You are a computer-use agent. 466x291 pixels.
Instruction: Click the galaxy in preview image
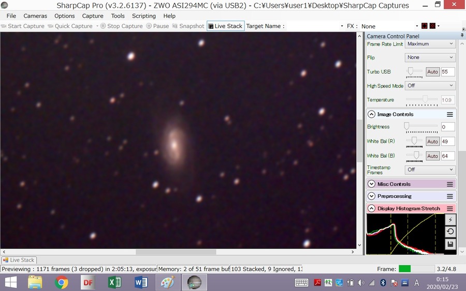click(x=174, y=144)
